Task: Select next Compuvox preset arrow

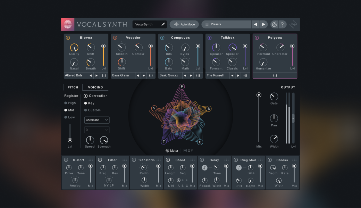Action: coord(191,75)
